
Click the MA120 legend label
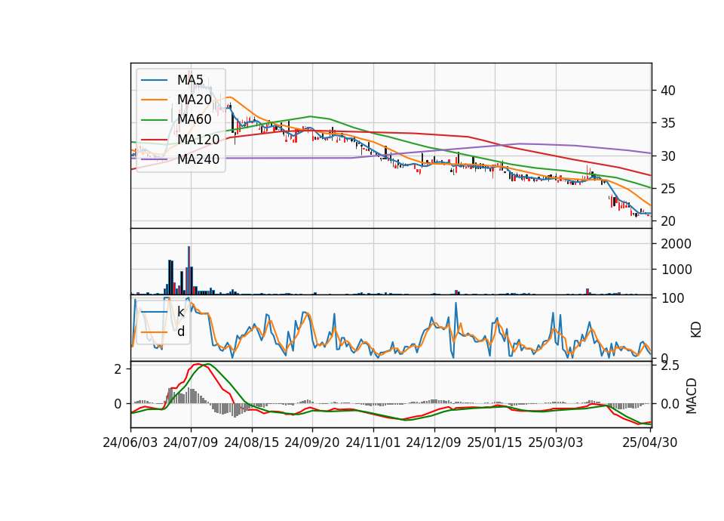(x=198, y=139)
